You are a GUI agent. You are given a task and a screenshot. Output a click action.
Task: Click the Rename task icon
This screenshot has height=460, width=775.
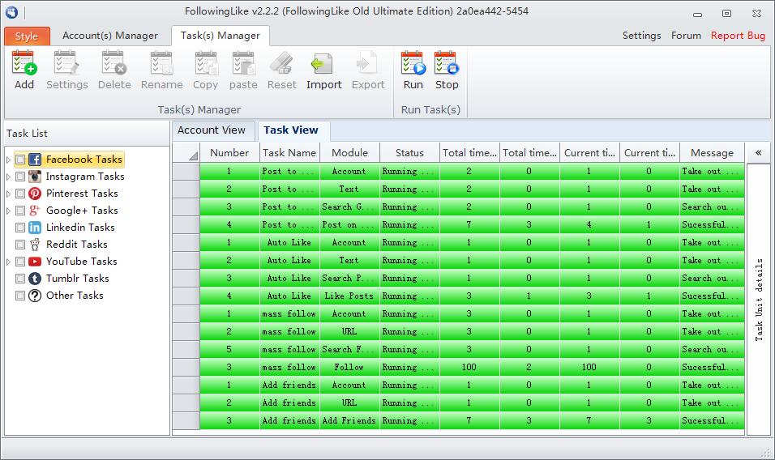pos(161,62)
